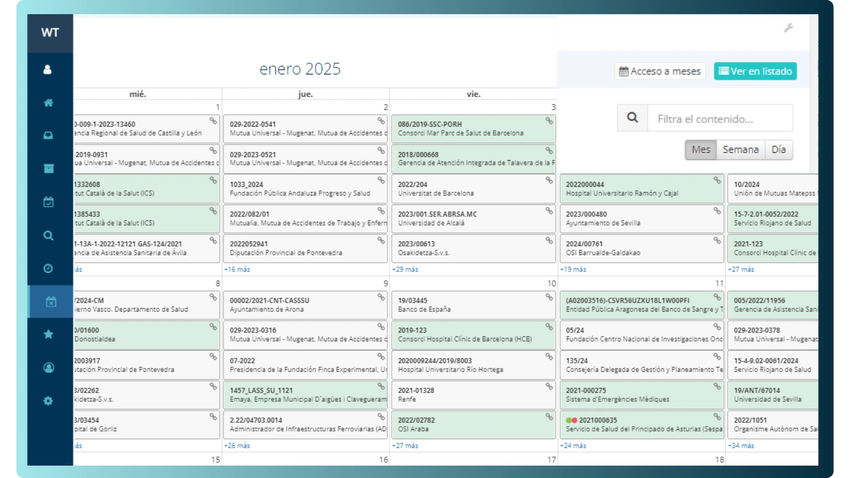Click Ver en listado button
The width and height of the screenshot is (850, 478).
(x=755, y=71)
